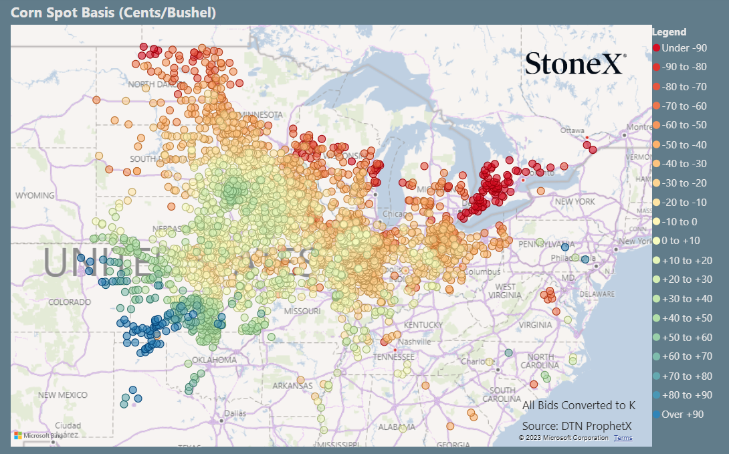Select the '+20 to +30' legend dot
The width and height of the screenshot is (729, 454).
[657, 279]
